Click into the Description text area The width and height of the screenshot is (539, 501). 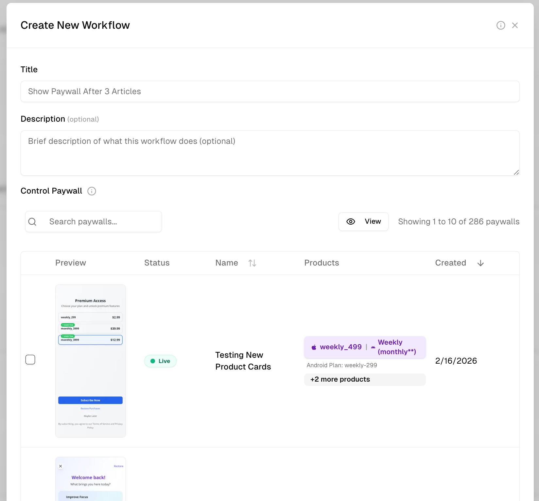tap(270, 153)
